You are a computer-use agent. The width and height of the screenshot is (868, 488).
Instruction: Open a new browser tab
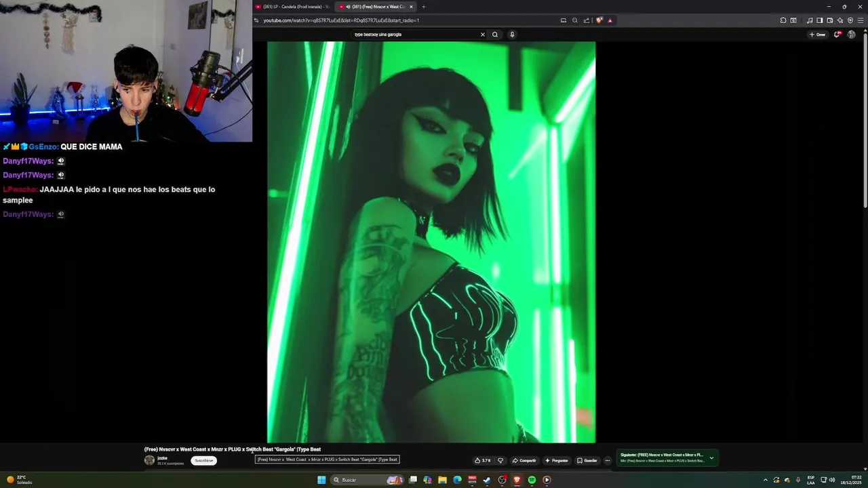(x=424, y=7)
